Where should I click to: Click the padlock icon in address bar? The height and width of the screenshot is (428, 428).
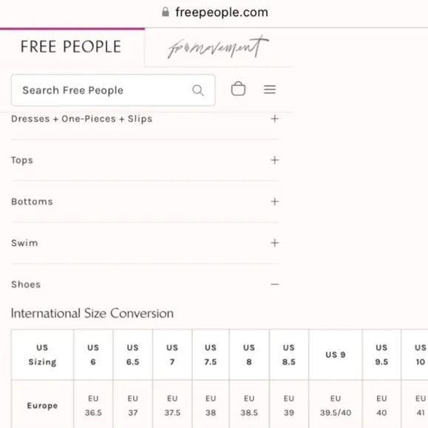(165, 12)
